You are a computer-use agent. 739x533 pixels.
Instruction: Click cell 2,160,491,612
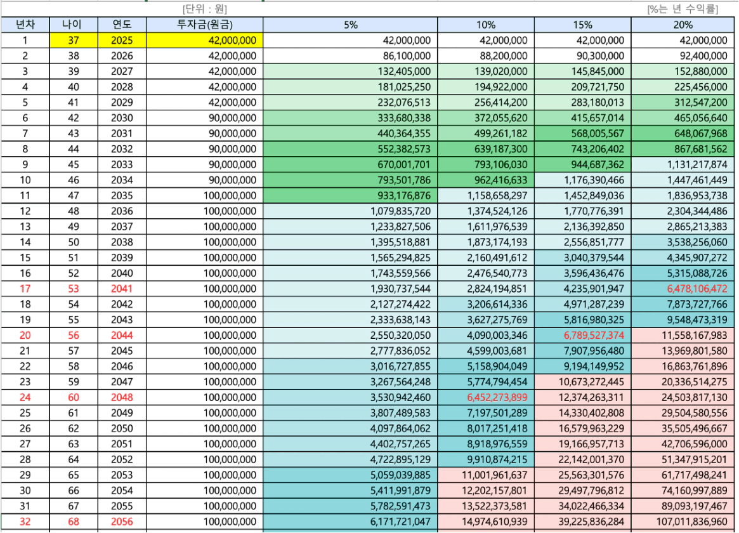pyautogui.click(x=486, y=258)
